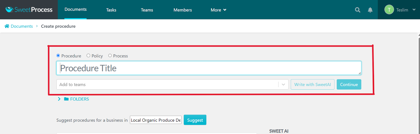
Task: Click the Write with SweetAI button
Action: tap(313, 85)
